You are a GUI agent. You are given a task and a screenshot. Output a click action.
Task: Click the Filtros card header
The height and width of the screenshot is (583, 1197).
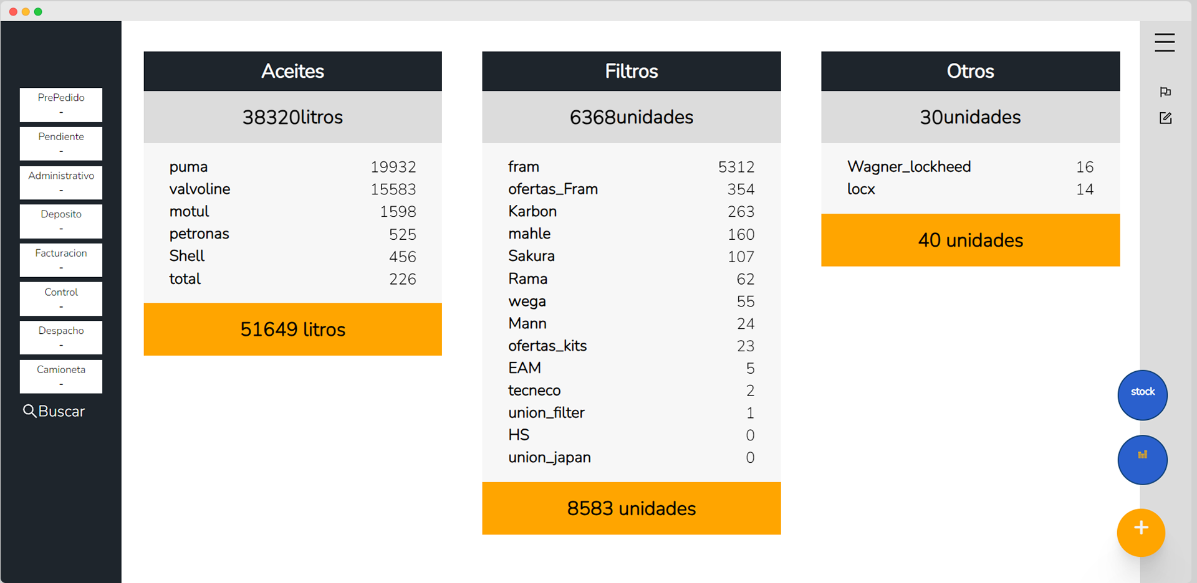pos(631,71)
